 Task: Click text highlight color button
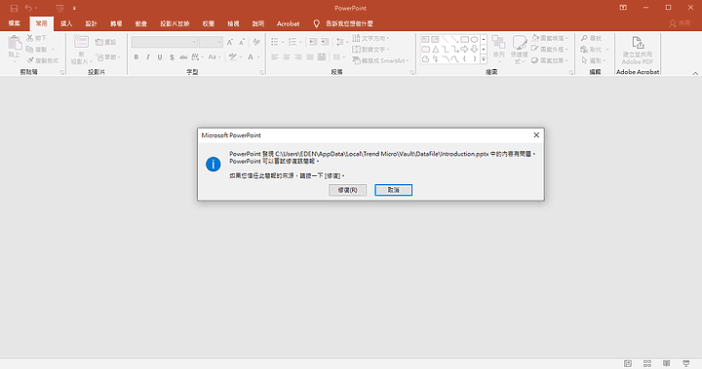coord(232,57)
